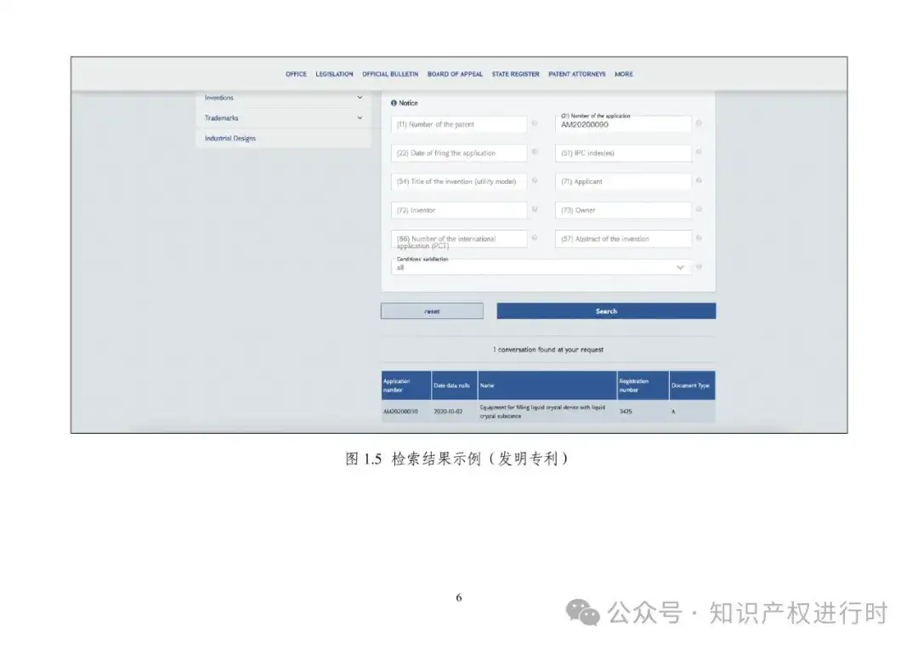Click help icon beside IPC index(es)
The height and width of the screenshot is (650, 918).
click(699, 151)
